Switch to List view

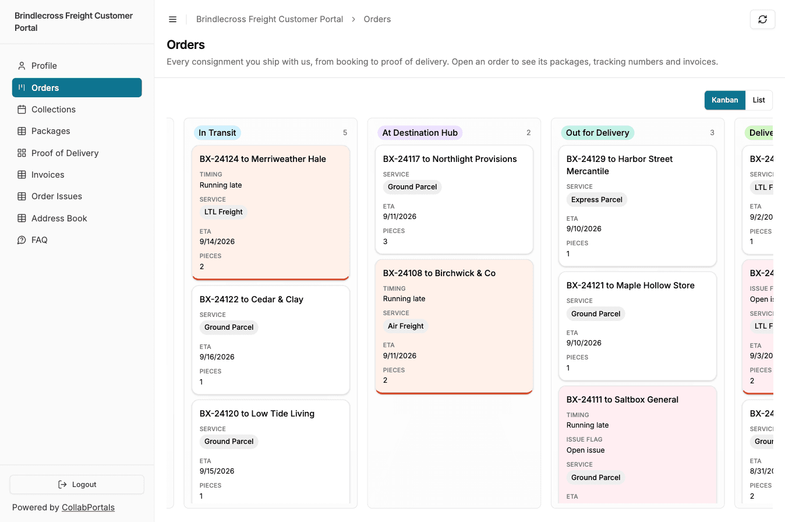[x=759, y=100]
